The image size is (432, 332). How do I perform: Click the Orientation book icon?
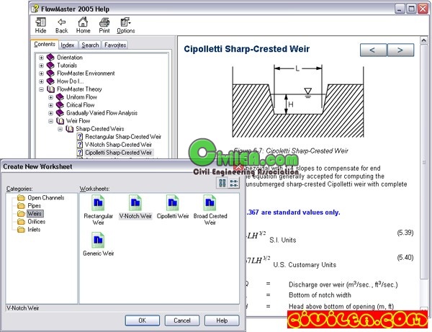(50, 58)
